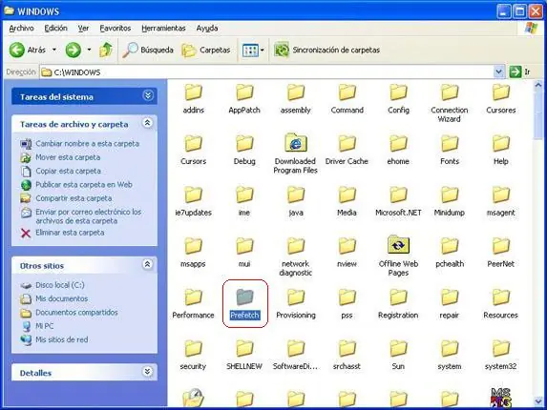Click the scrollbar up arrow
The width and height of the screenshot is (547, 410).
[538, 85]
